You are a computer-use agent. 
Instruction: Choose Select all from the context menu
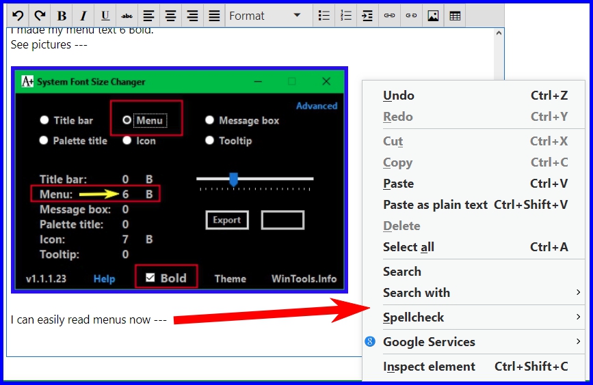click(473, 247)
